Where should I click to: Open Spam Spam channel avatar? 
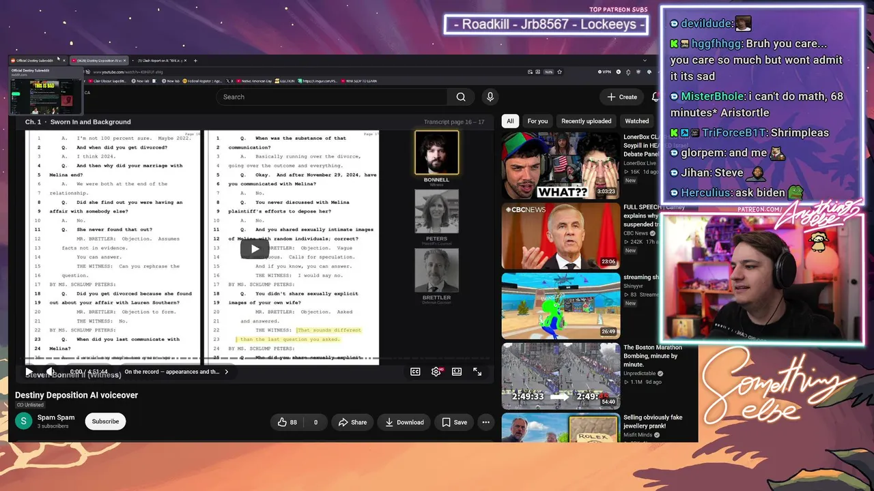(23, 421)
